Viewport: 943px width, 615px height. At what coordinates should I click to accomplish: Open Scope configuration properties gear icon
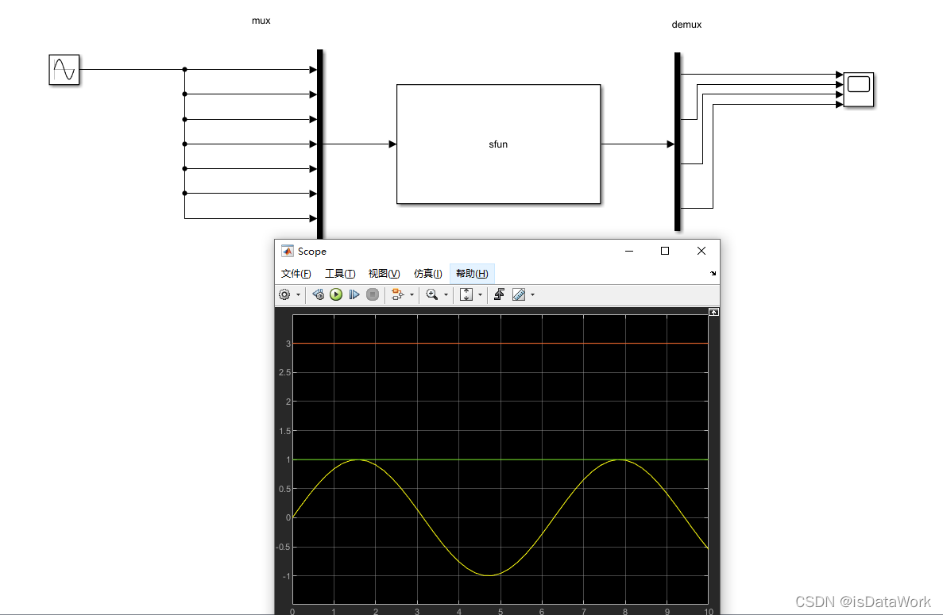pos(284,294)
